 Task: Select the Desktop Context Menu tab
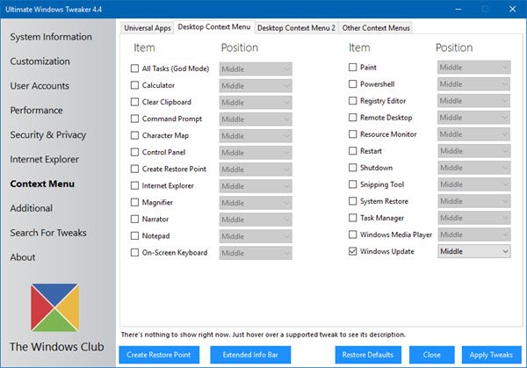click(214, 27)
